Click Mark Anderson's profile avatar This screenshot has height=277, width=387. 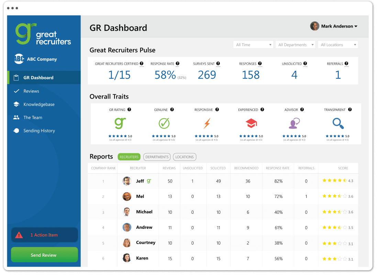(x=315, y=26)
